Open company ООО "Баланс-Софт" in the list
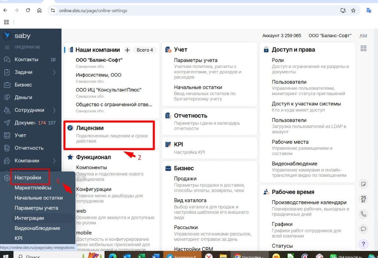The image size is (378, 258). tap(99, 60)
